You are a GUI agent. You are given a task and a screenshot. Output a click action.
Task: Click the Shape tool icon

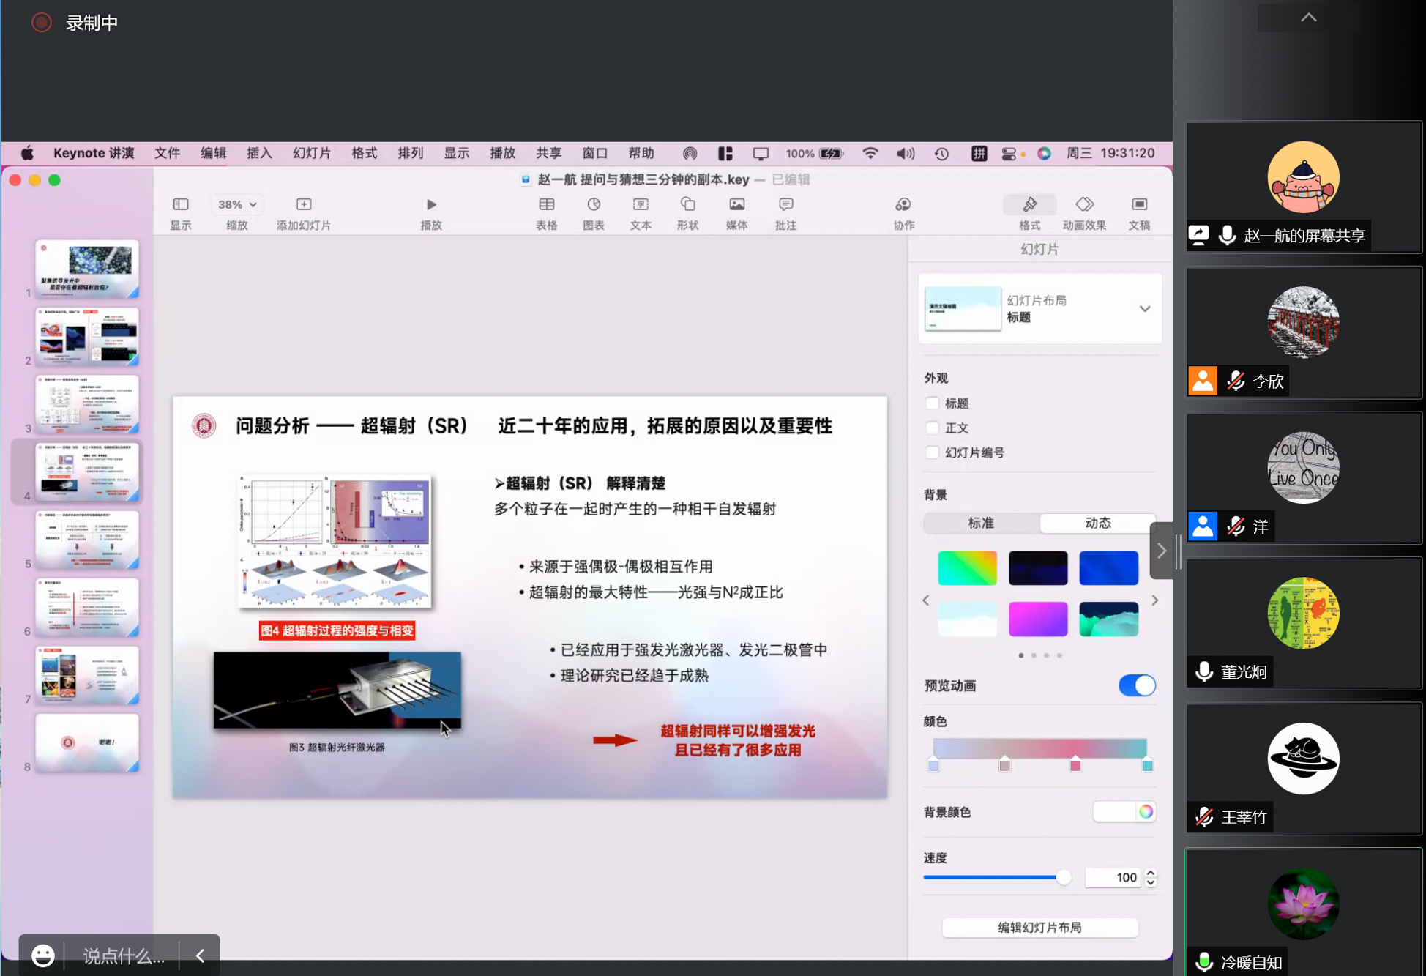pyautogui.click(x=687, y=205)
